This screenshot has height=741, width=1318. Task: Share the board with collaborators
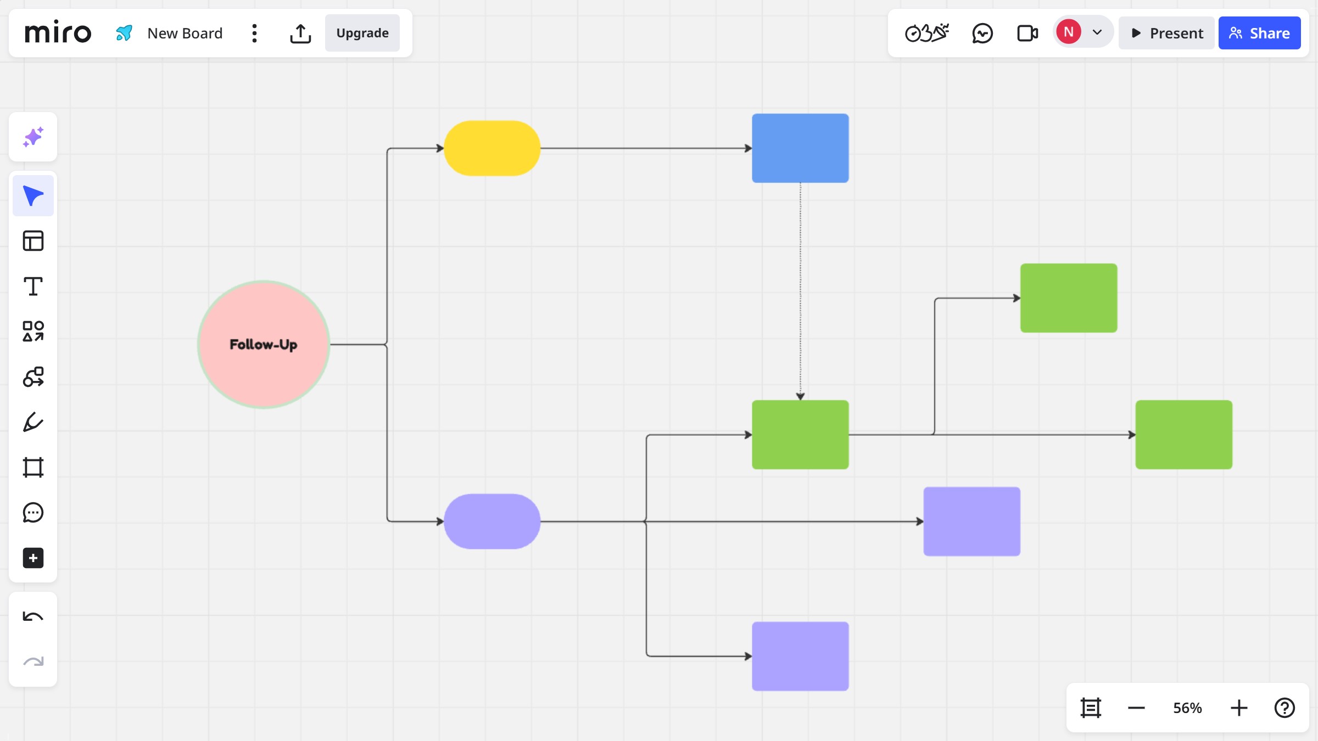(1259, 33)
